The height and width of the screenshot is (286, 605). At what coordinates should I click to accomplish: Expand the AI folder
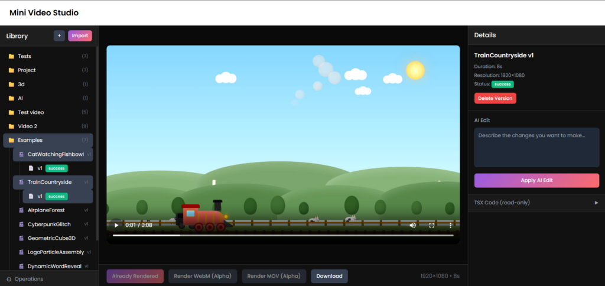[x=48, y=98]
